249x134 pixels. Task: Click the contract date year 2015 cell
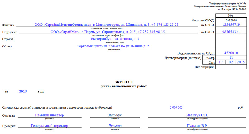click(241, 62)
